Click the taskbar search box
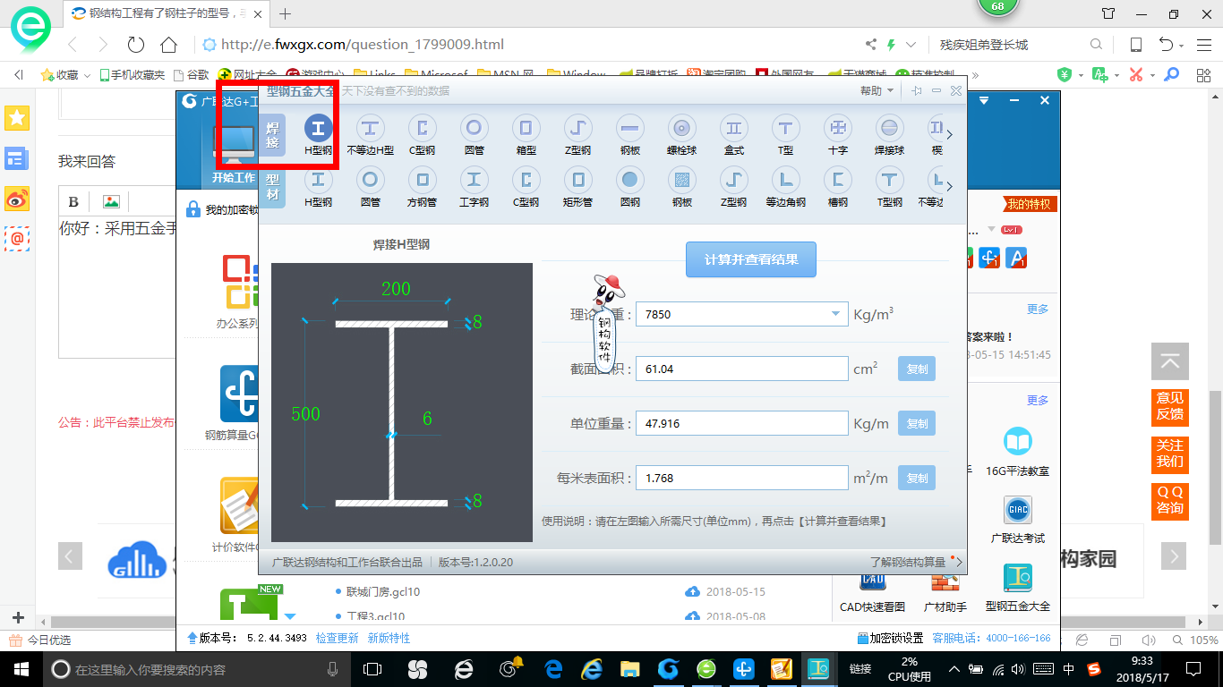This screenshot has width=1223, height=687. [197, 669]
